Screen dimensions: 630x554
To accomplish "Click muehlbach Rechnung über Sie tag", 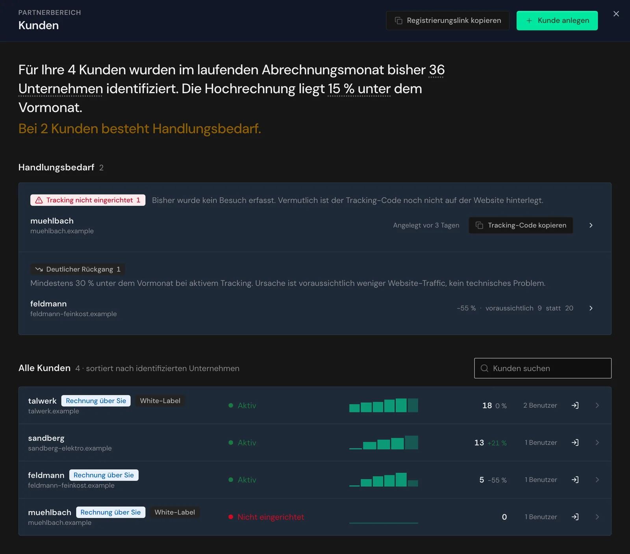I will point(111,512).
